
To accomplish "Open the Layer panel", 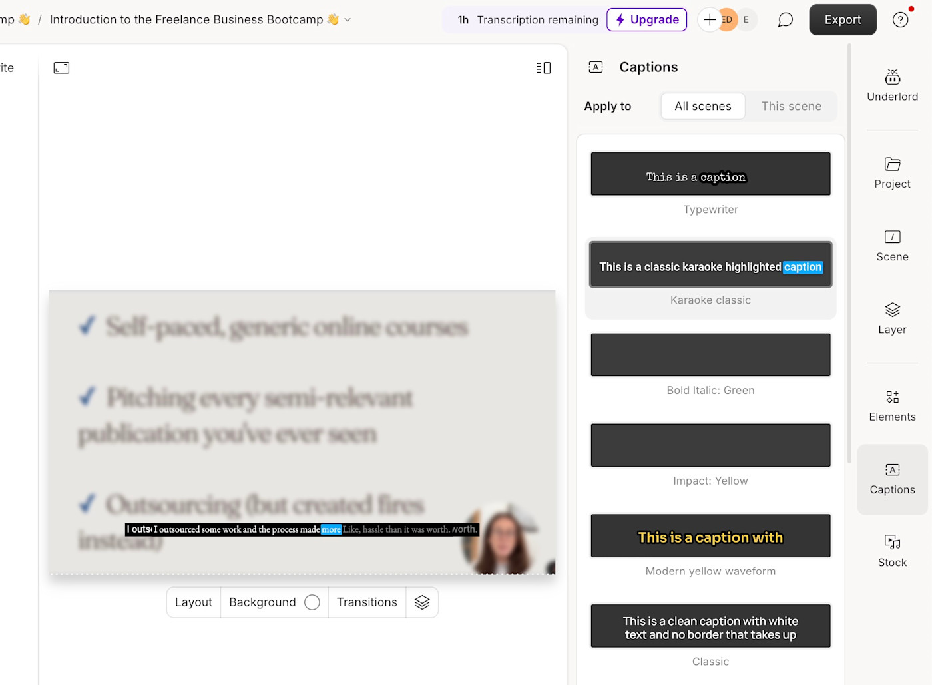I will (892, 318).
